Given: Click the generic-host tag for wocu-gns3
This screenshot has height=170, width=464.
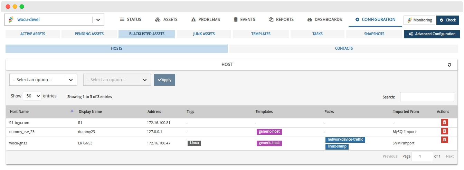Looking at the screenshot, I should (x=269, y=143).
